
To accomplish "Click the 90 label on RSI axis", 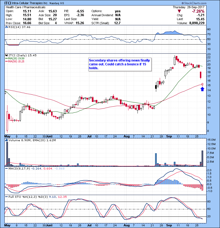I will click(209, 29).
